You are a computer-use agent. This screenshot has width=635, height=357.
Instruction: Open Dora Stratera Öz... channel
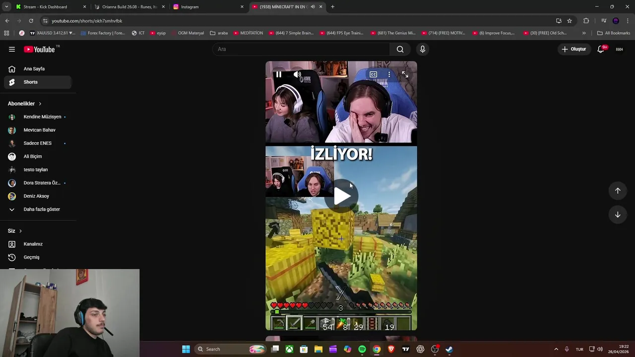pos(38,183)
